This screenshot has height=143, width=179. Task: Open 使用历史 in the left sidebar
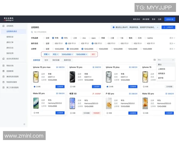point(10,37)
